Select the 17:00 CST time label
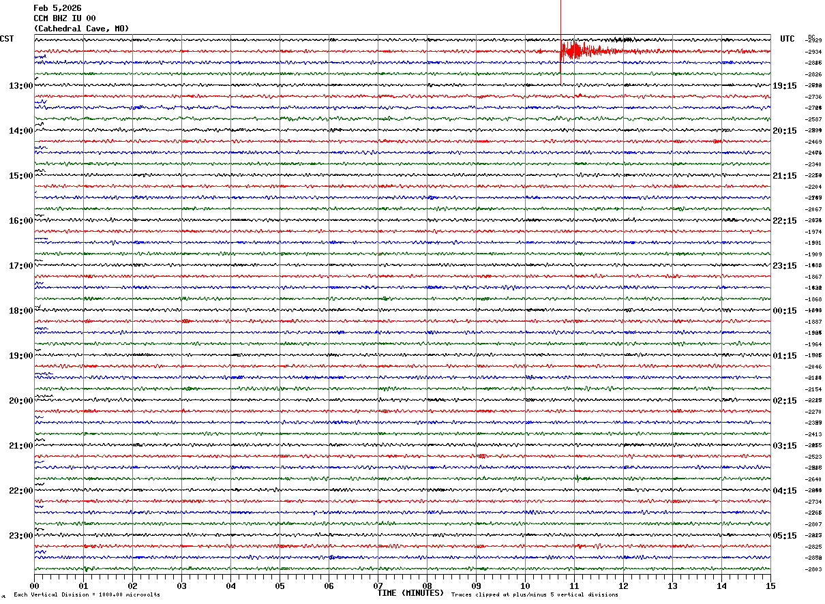825x604 pixels. (x=21, y=266)
